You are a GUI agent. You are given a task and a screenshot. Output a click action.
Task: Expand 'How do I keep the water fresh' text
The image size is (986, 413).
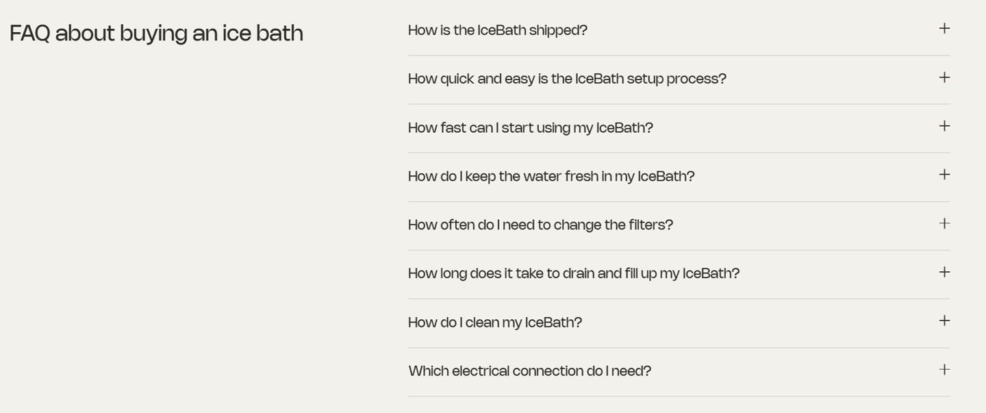point(551,177)
